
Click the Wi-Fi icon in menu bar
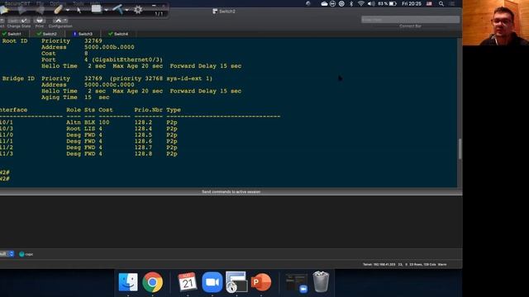pyautogui.click(x=361, y=3)
